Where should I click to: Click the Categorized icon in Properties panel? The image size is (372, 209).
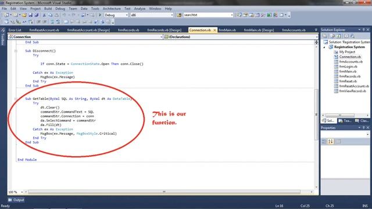[324, 142]
